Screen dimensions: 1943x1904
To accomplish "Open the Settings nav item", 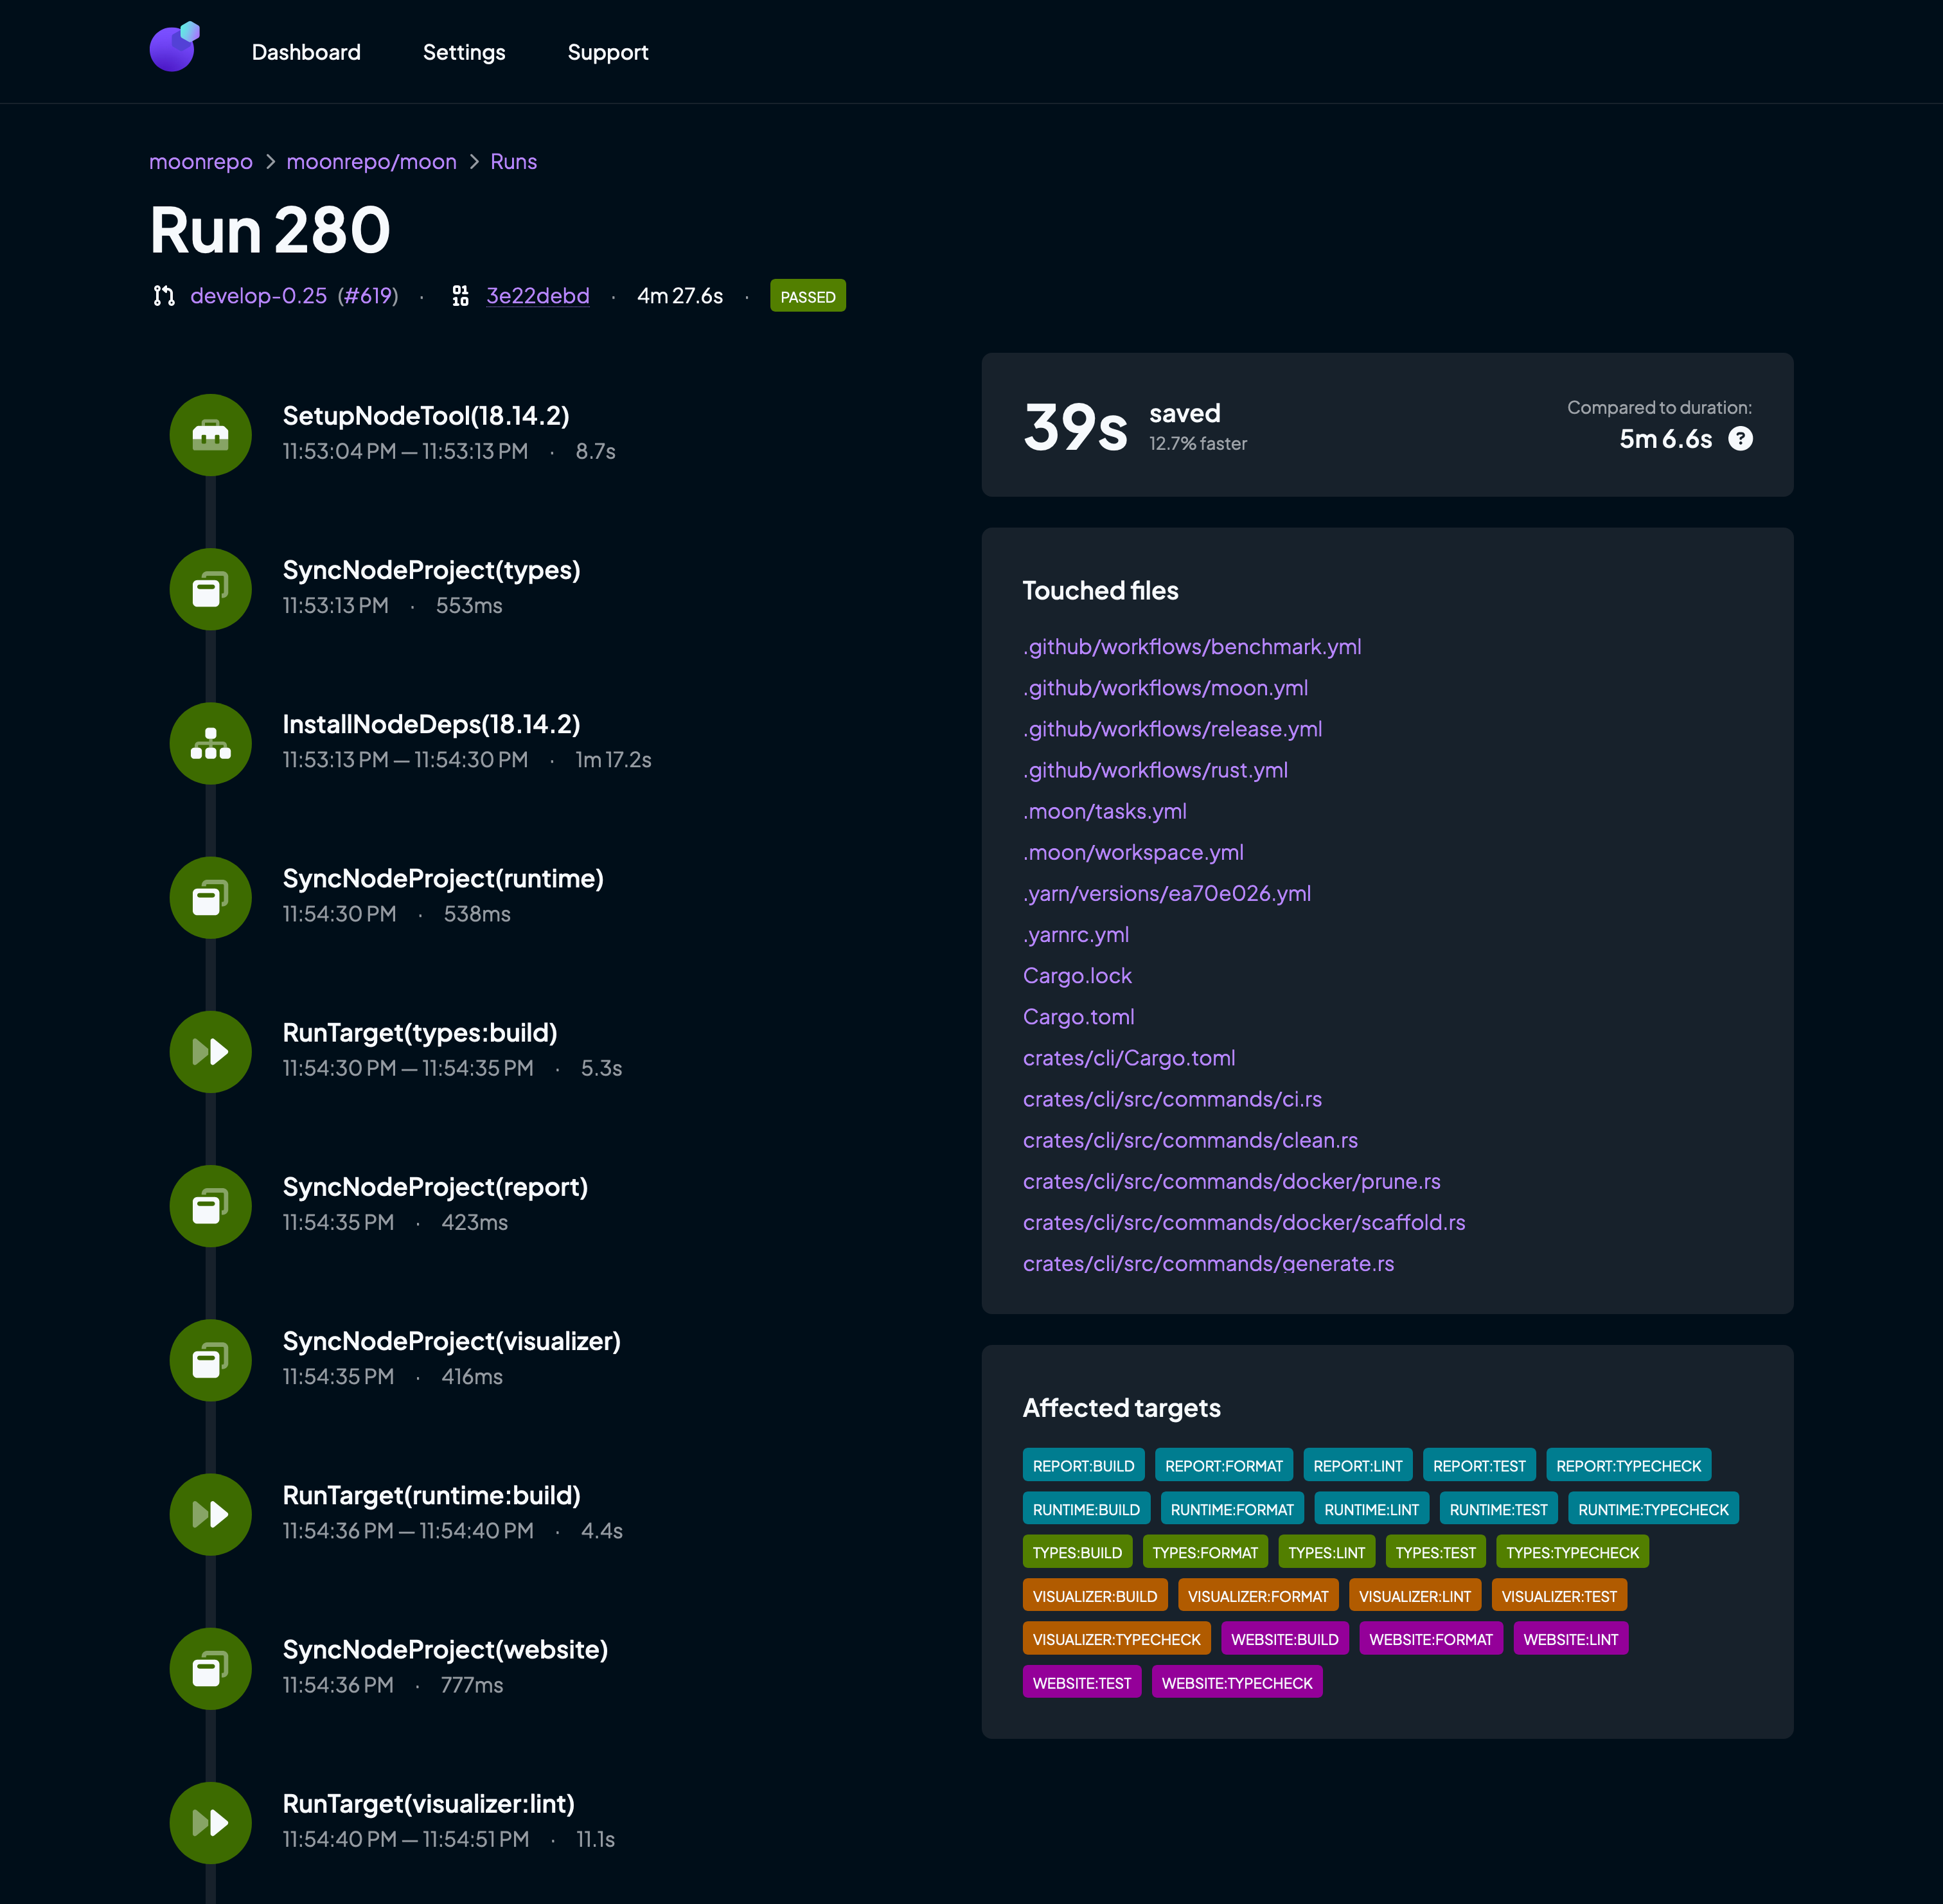I will coord(464,52).
